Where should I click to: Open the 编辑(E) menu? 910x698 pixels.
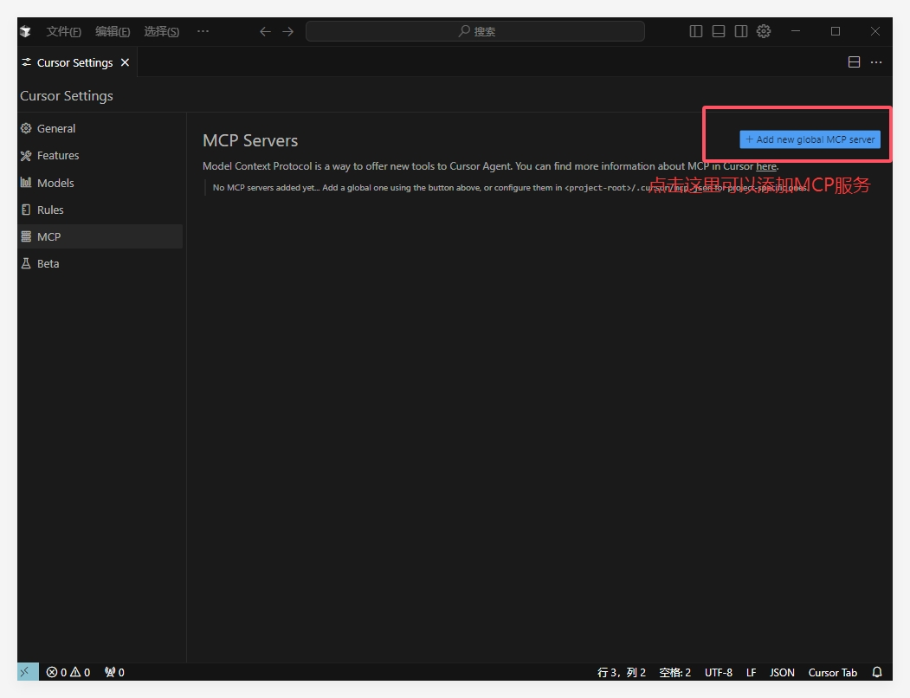[113, 31]
